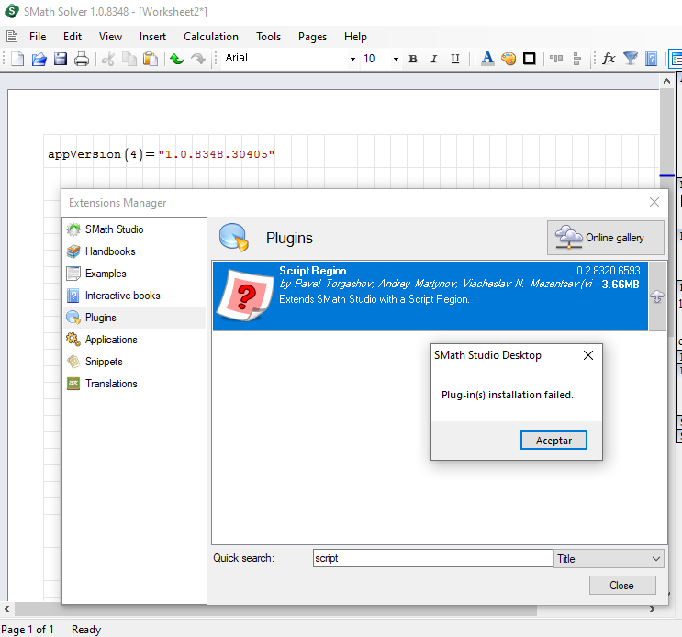Viewport: 682px width, 637px height.
Task: Click the New worksheet icon
Action: [x=17, y=59]
